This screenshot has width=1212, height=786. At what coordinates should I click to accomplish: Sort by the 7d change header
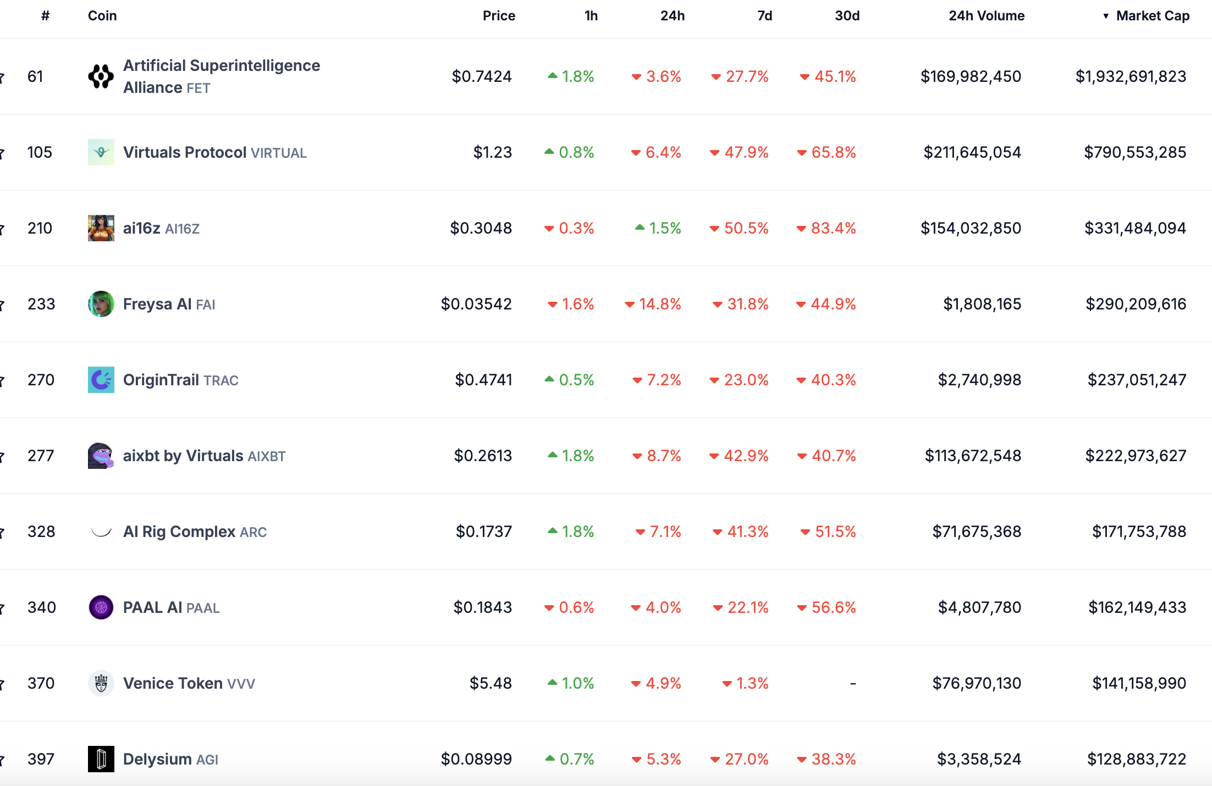click(764, 16)
